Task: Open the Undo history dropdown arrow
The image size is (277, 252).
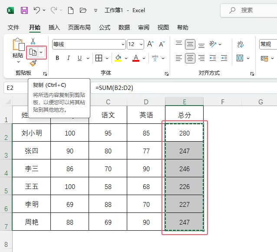Action: (x=44, y=10)
